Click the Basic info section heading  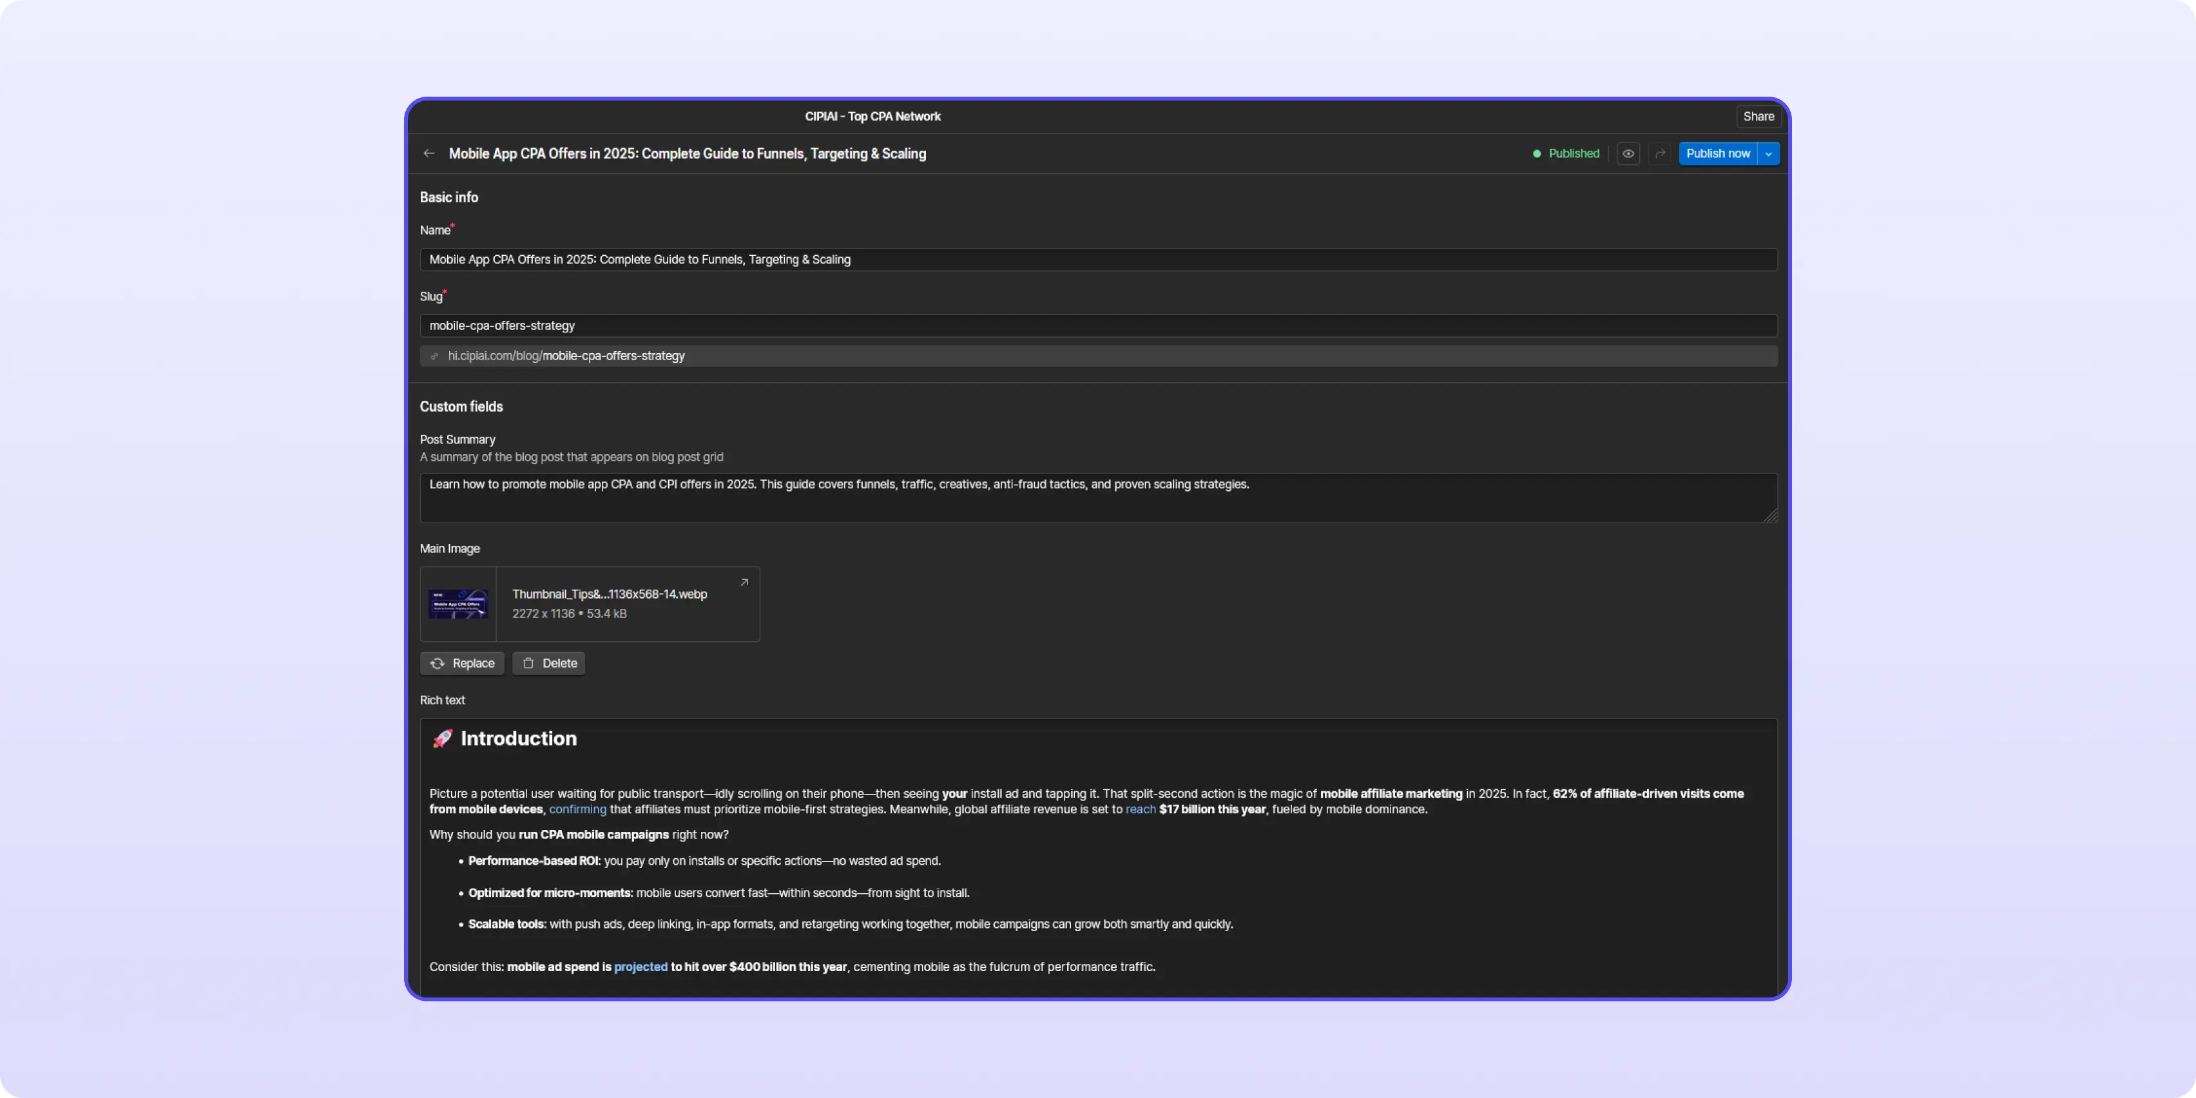pyautogui.click(x=449, y=197)
